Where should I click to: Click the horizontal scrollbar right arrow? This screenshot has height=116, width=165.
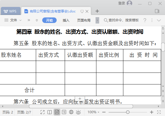point(159,106)
